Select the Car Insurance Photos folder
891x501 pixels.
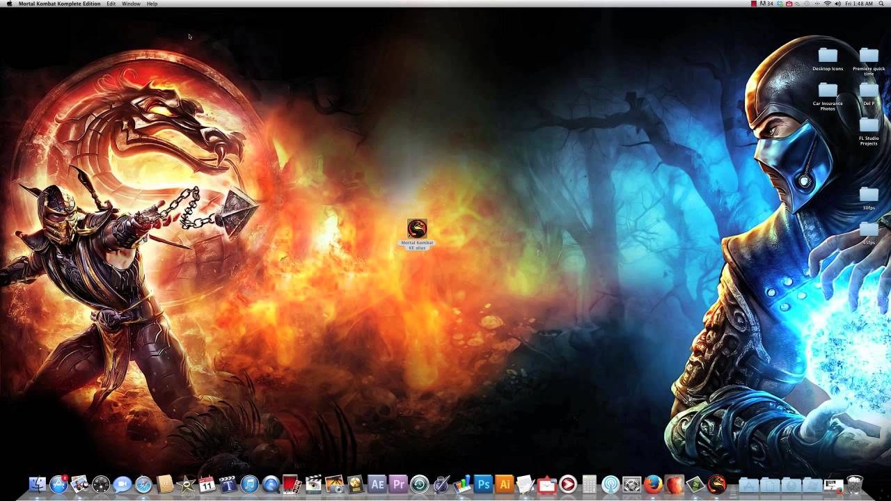[828, 97]
